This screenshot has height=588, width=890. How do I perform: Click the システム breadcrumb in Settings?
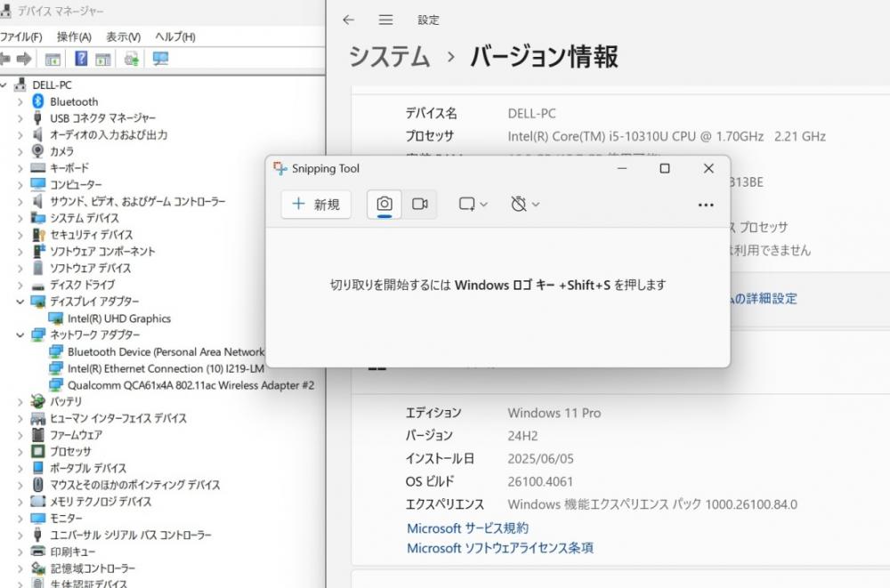tap(390, 57)
